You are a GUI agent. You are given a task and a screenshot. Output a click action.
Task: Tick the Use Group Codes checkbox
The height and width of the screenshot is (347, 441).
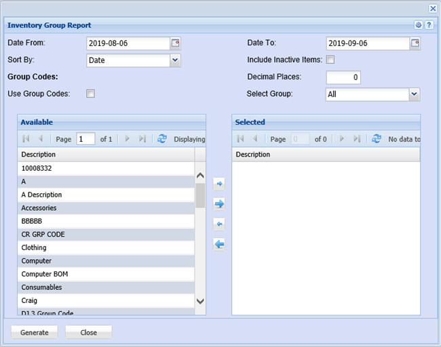(x=91, y=94)
